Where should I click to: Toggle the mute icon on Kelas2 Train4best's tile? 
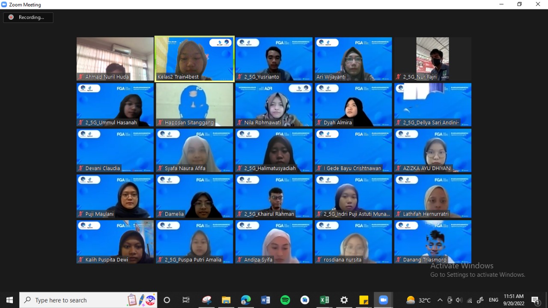tap(160, 77)
